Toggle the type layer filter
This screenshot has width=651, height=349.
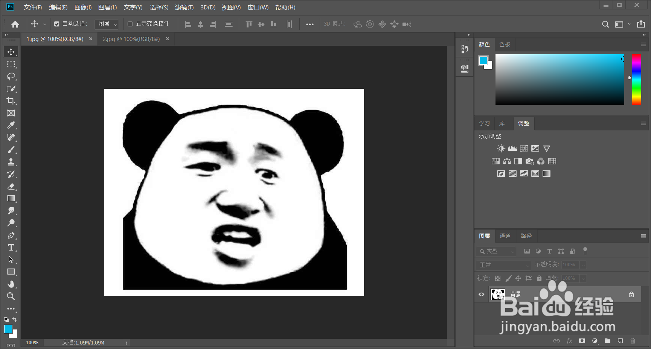(550, 251)
